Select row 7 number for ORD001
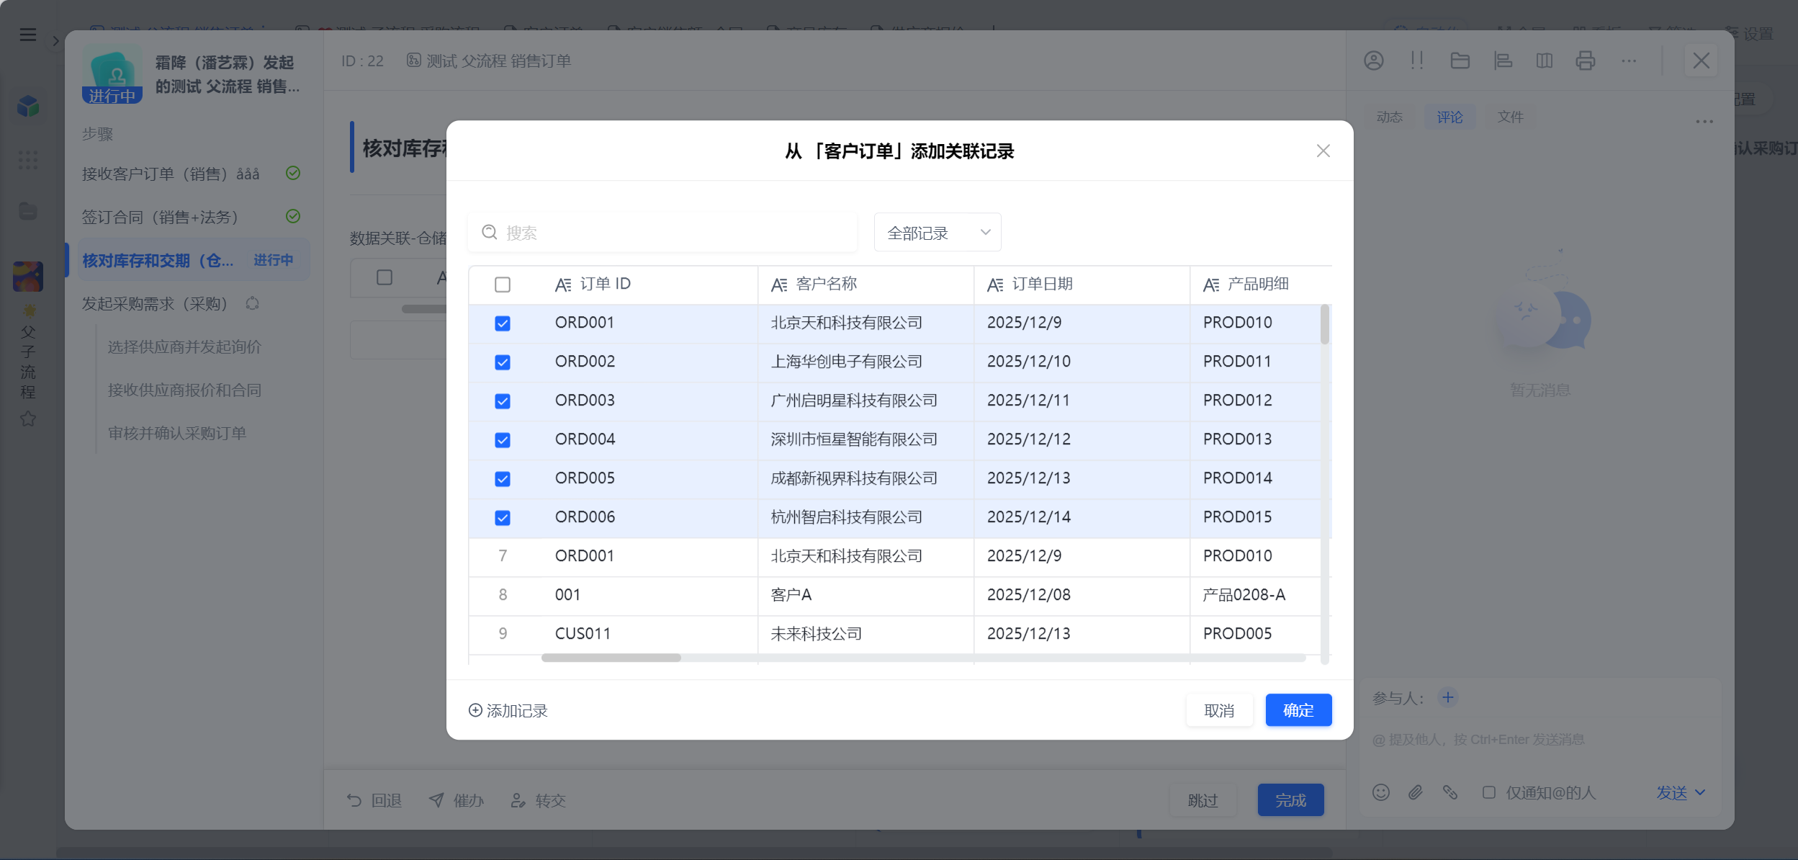1798x860 pixels. (503, 556)
